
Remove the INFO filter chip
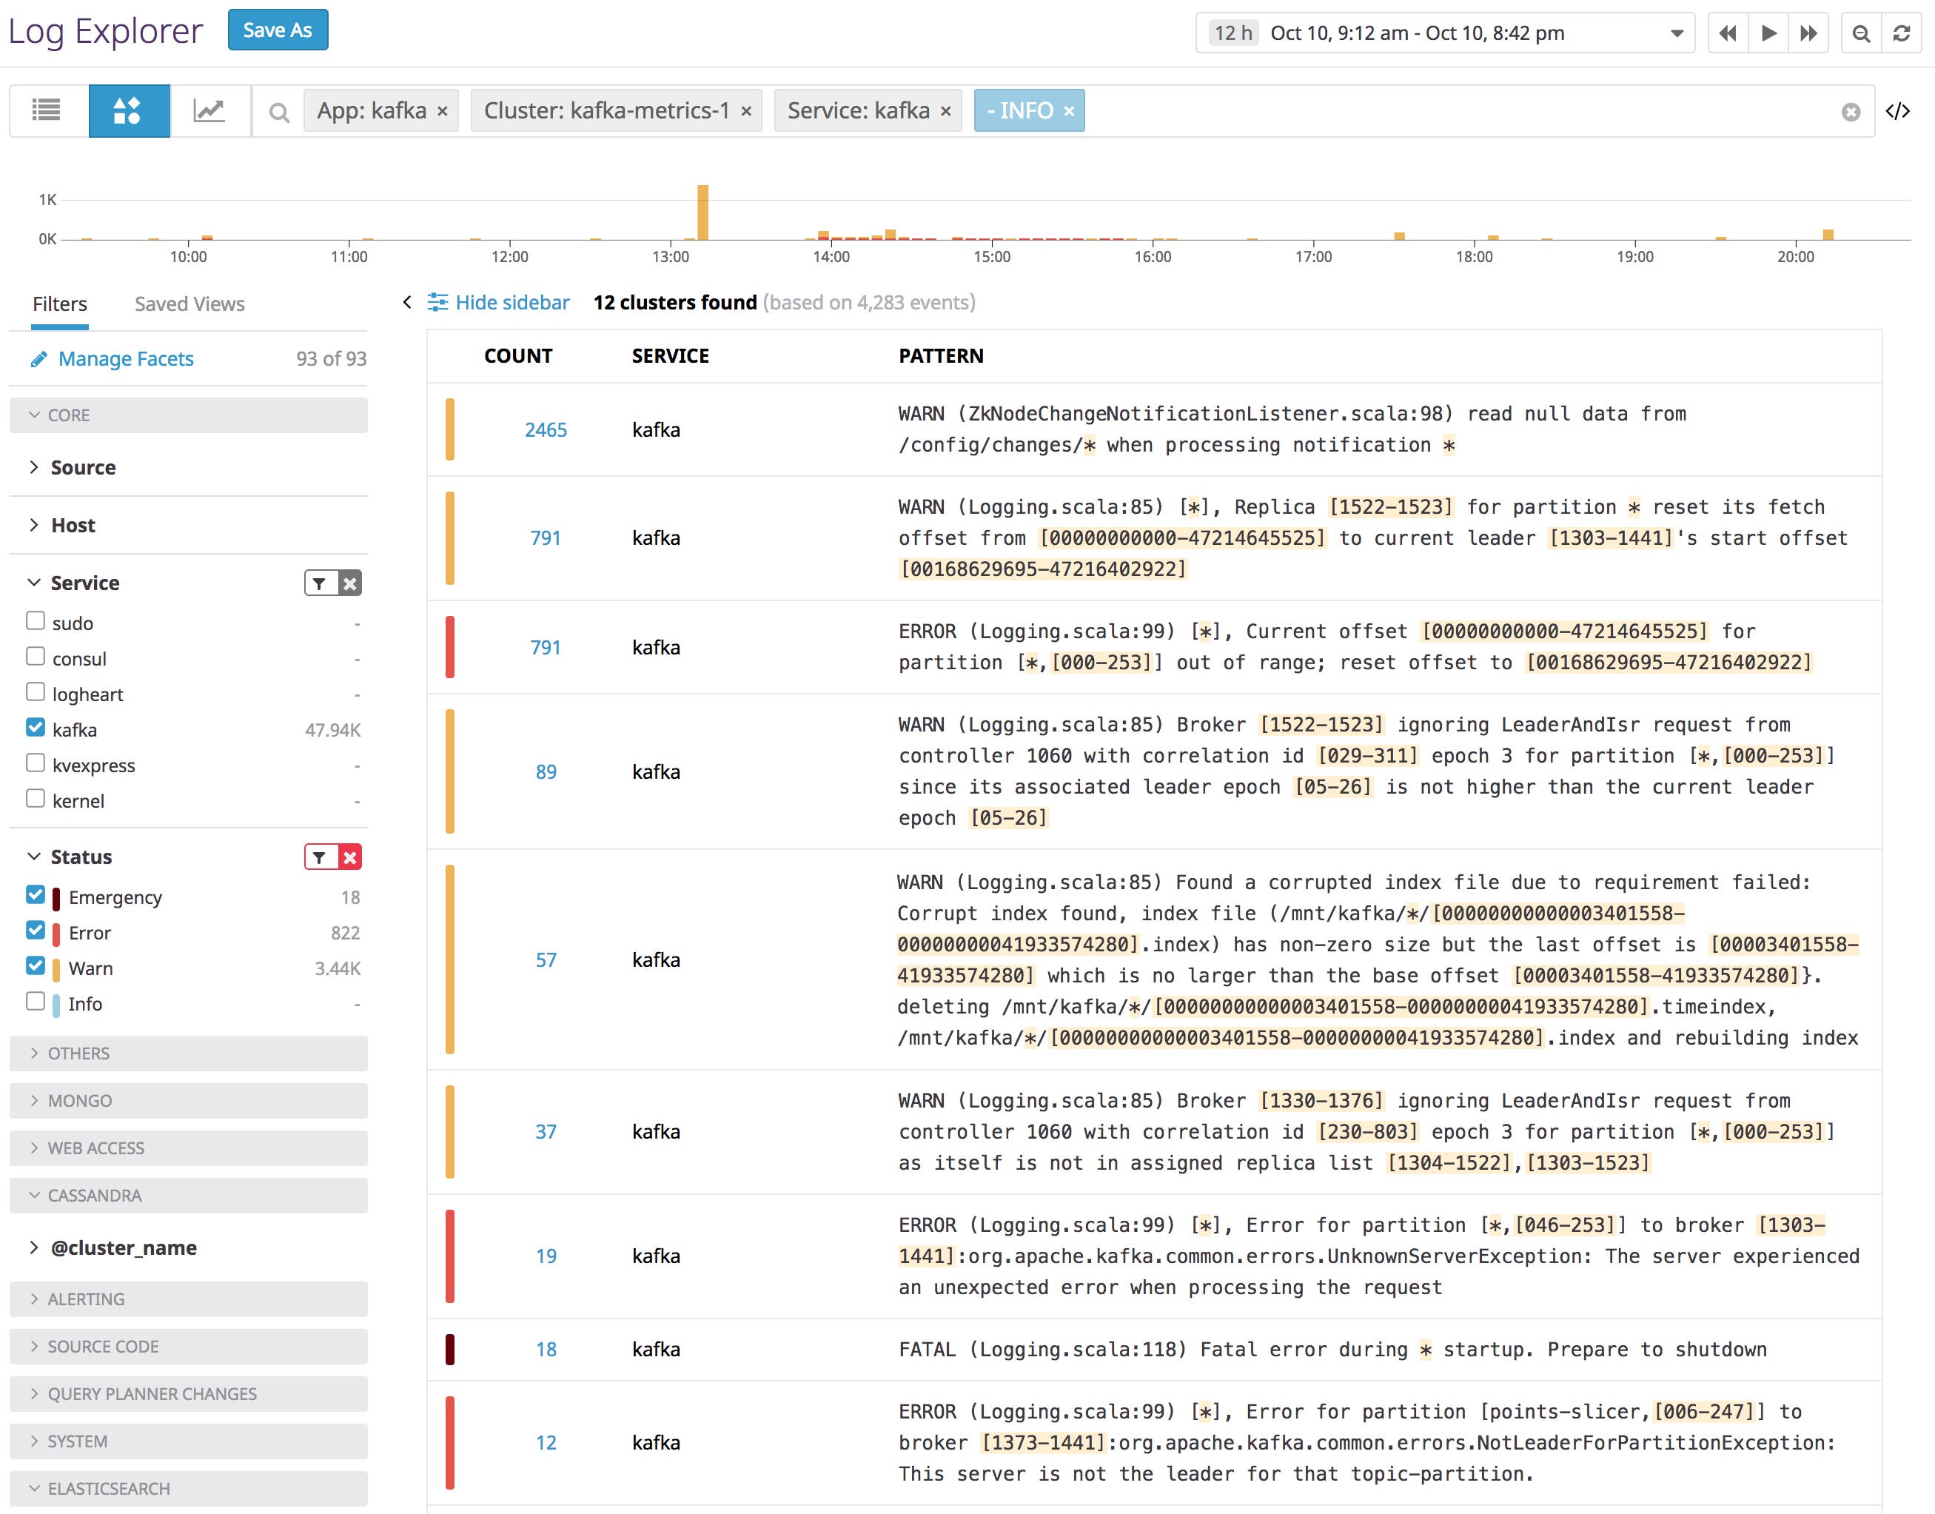point(1070,111)
